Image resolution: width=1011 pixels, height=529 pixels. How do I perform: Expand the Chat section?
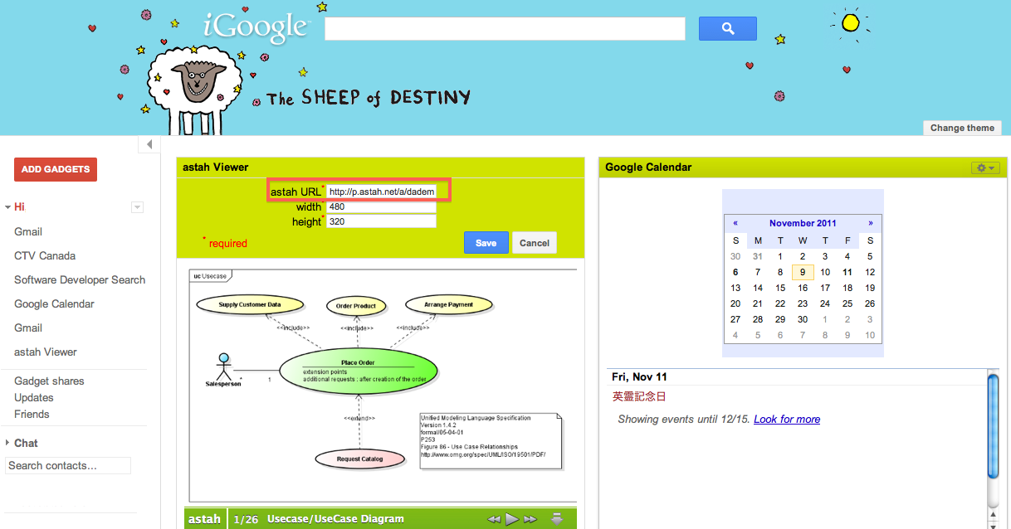click(8, 443)
